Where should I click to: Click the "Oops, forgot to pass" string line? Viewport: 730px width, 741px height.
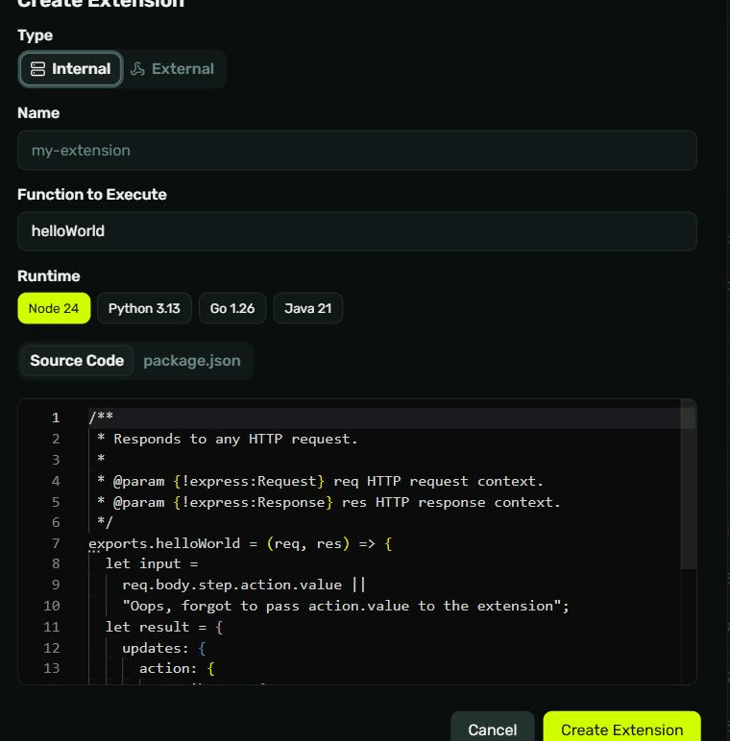click(346, 606)
